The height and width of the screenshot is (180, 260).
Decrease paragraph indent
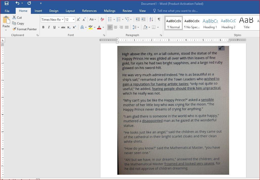(x=138, y=19)
